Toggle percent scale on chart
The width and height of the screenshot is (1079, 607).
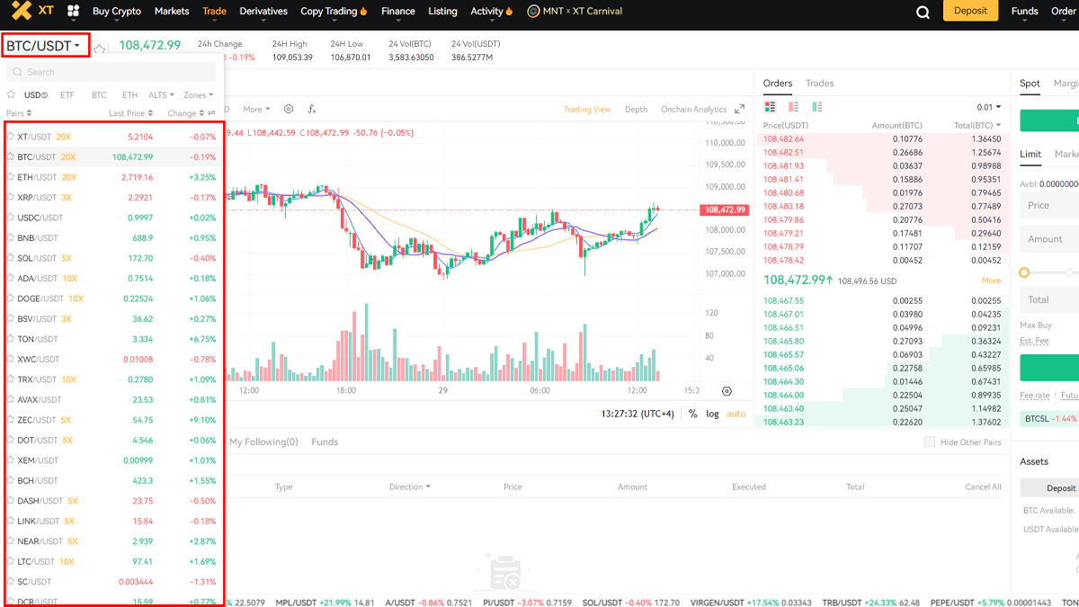coord(693,414)
